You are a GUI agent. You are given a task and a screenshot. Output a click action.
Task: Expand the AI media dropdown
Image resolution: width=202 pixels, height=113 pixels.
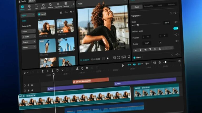click(28, 37)
